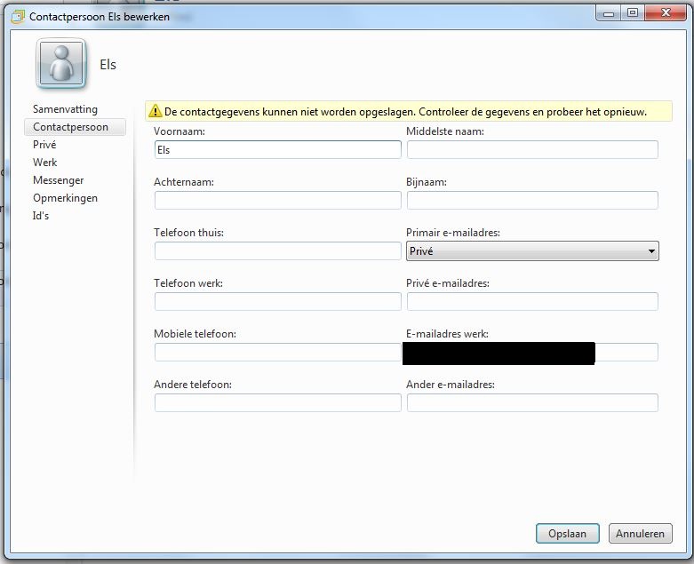
Task: Show the Opmerkingen tab
Action: click(x=65, y=198)
